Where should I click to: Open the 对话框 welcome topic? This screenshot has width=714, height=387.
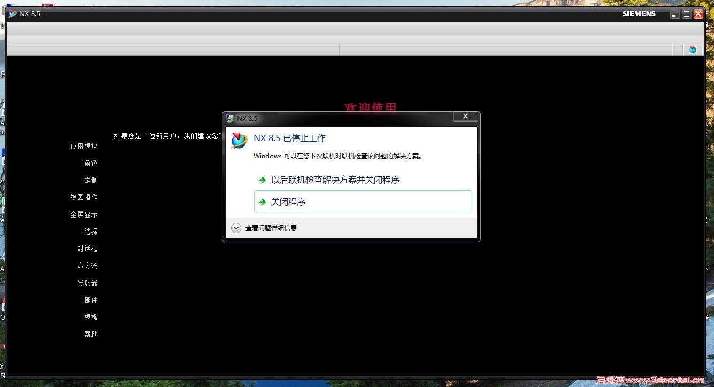[x=88, y=249]
